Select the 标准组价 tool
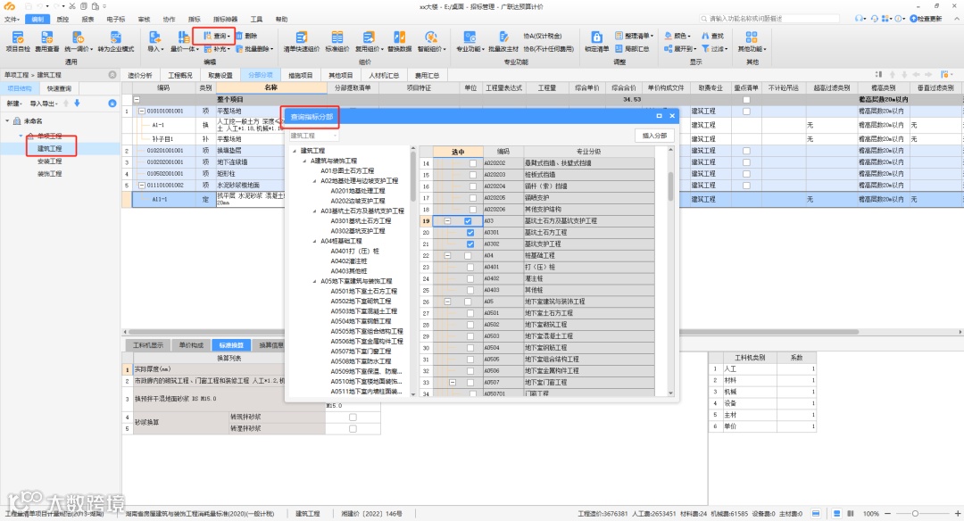The height and width of the screenshot is (521, 964). click(337, 41)
